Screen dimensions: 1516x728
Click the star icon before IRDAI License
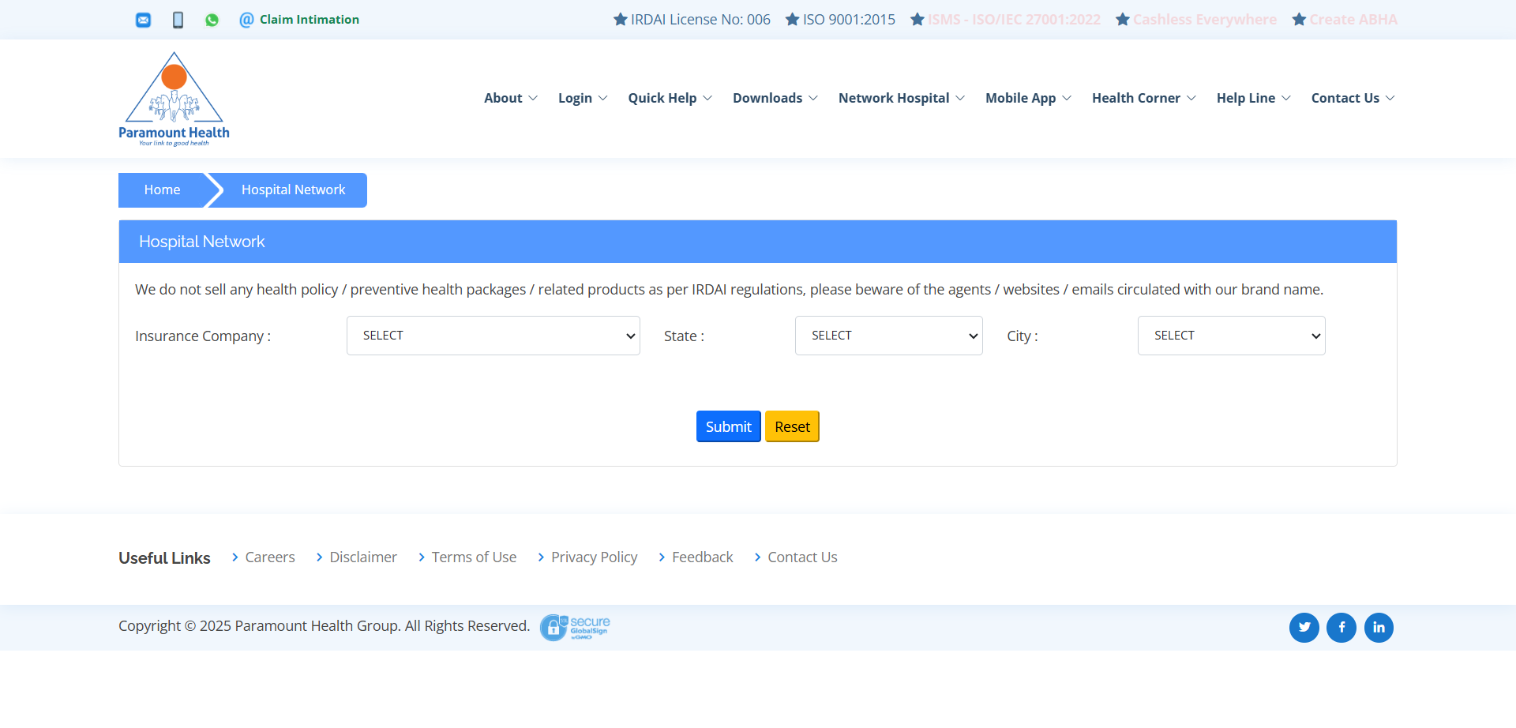(x=621, y=19)
